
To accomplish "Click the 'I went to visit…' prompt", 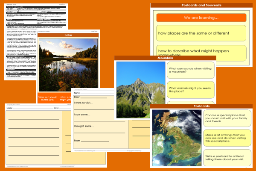I will click(84, 103).
